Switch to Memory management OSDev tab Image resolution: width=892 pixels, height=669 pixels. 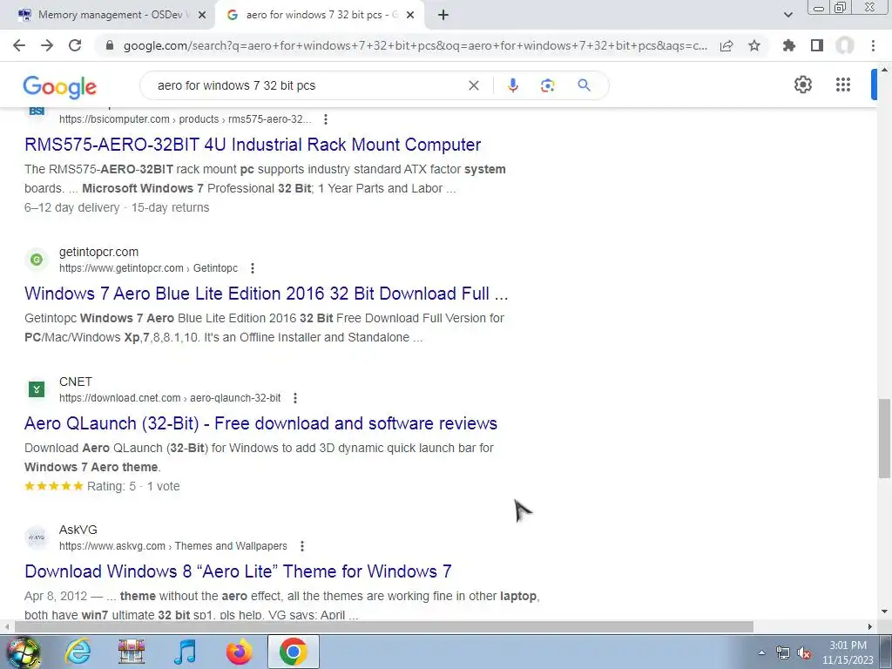point(106,15)
